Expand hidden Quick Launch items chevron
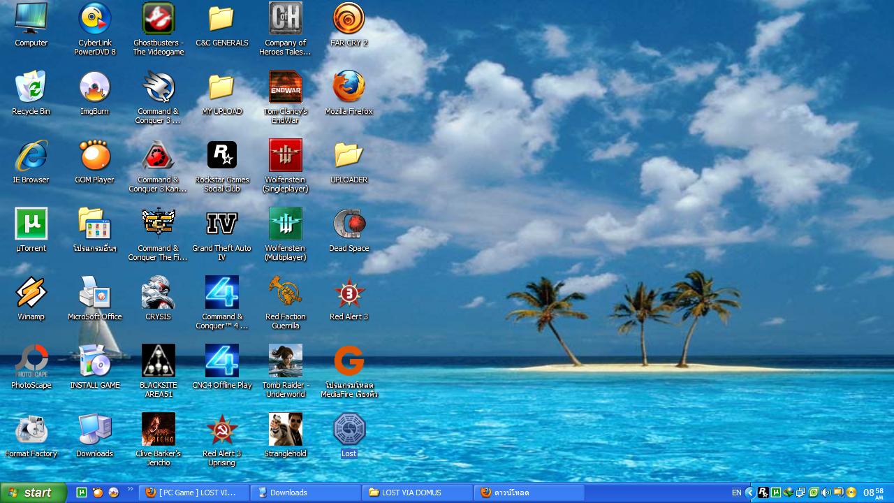 [x=131, y=489]
